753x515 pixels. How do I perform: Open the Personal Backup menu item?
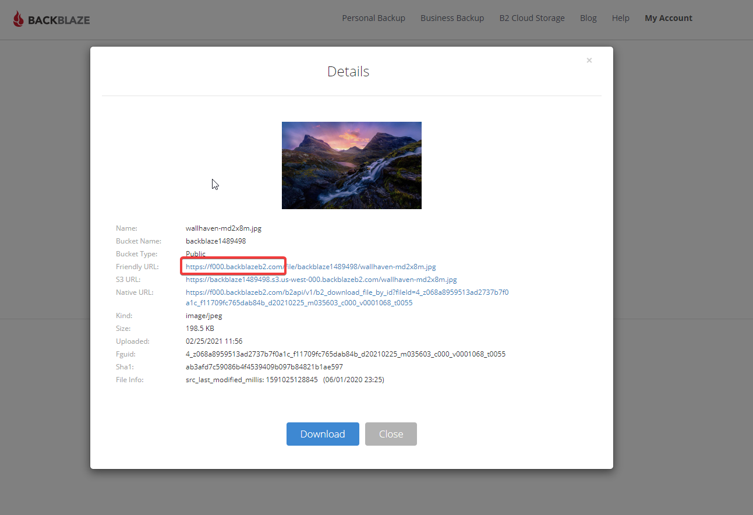coord(373,17)
